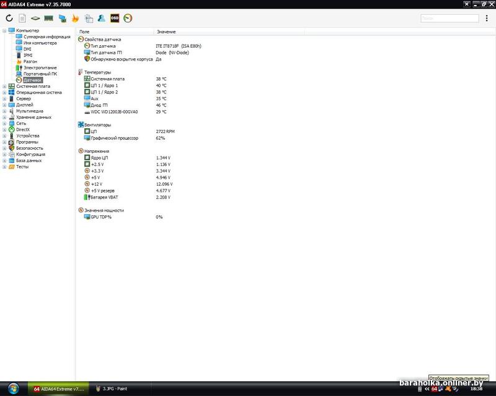496x396 pixels.
Task: Click the ЦП 1 / Ядро 1 row
Action: 125,85
